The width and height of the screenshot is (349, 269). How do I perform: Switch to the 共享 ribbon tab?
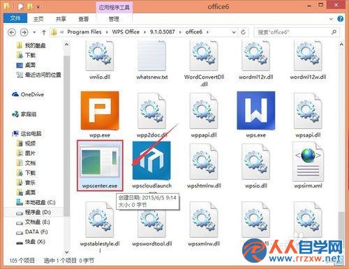61,19
